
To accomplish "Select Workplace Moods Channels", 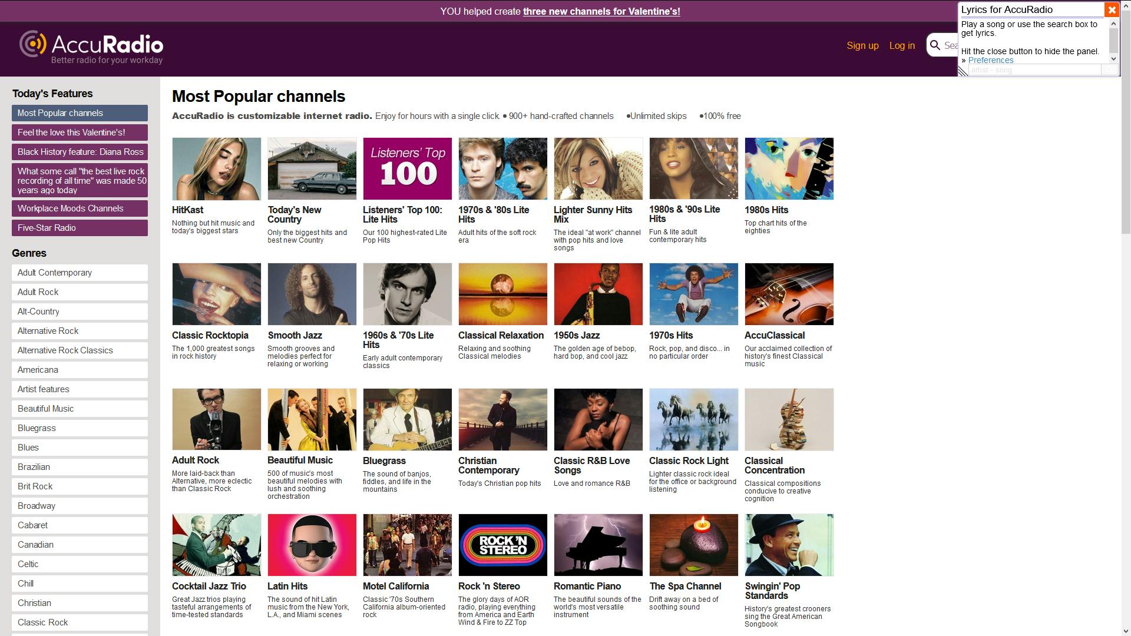I will pos(80,208).
